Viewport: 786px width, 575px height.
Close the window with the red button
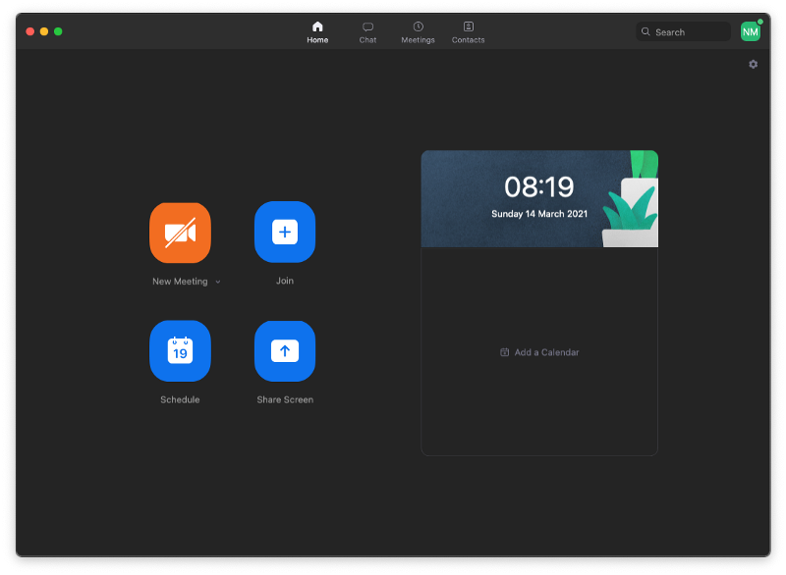30,31
